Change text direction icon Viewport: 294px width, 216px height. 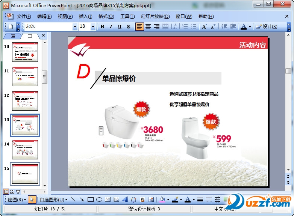[174, 27]
